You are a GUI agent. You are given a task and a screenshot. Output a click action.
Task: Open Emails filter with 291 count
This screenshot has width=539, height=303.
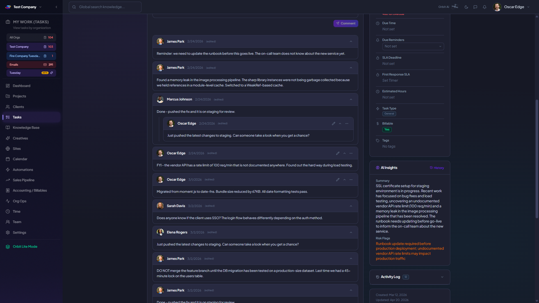coord(31,65)
